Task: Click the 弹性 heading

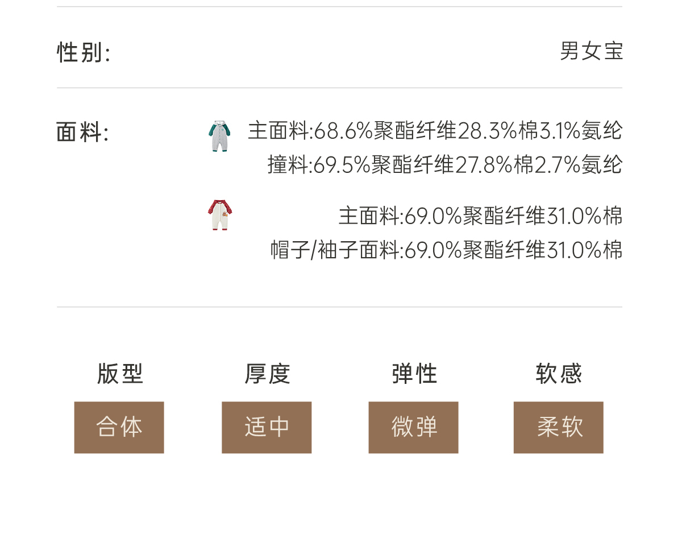Action: [x=414, y=374]
